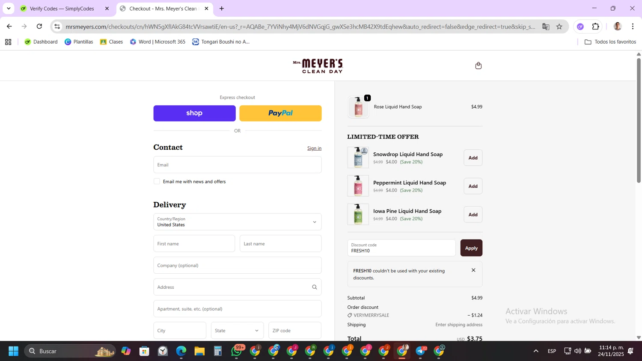Image resolution: width=642 pixels, height=361 pixels.
Task: Open Copilot from the taskbar
Action: coord(126,351)
